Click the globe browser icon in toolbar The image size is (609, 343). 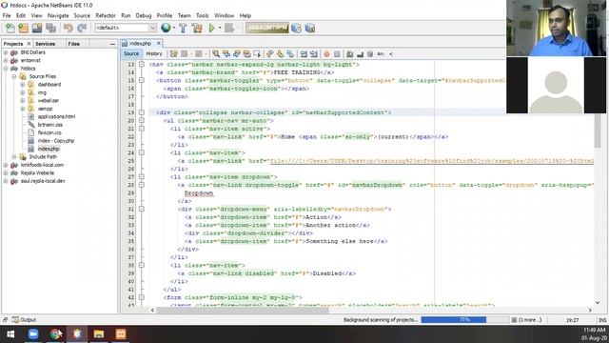coord(166,28)
